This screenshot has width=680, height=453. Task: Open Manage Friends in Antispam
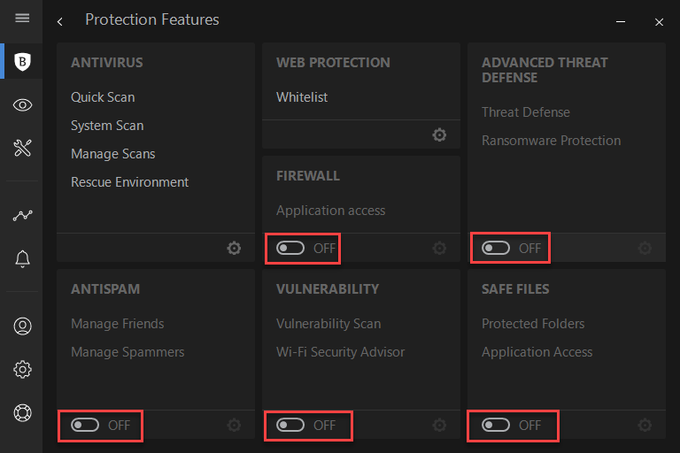[118, 324]
